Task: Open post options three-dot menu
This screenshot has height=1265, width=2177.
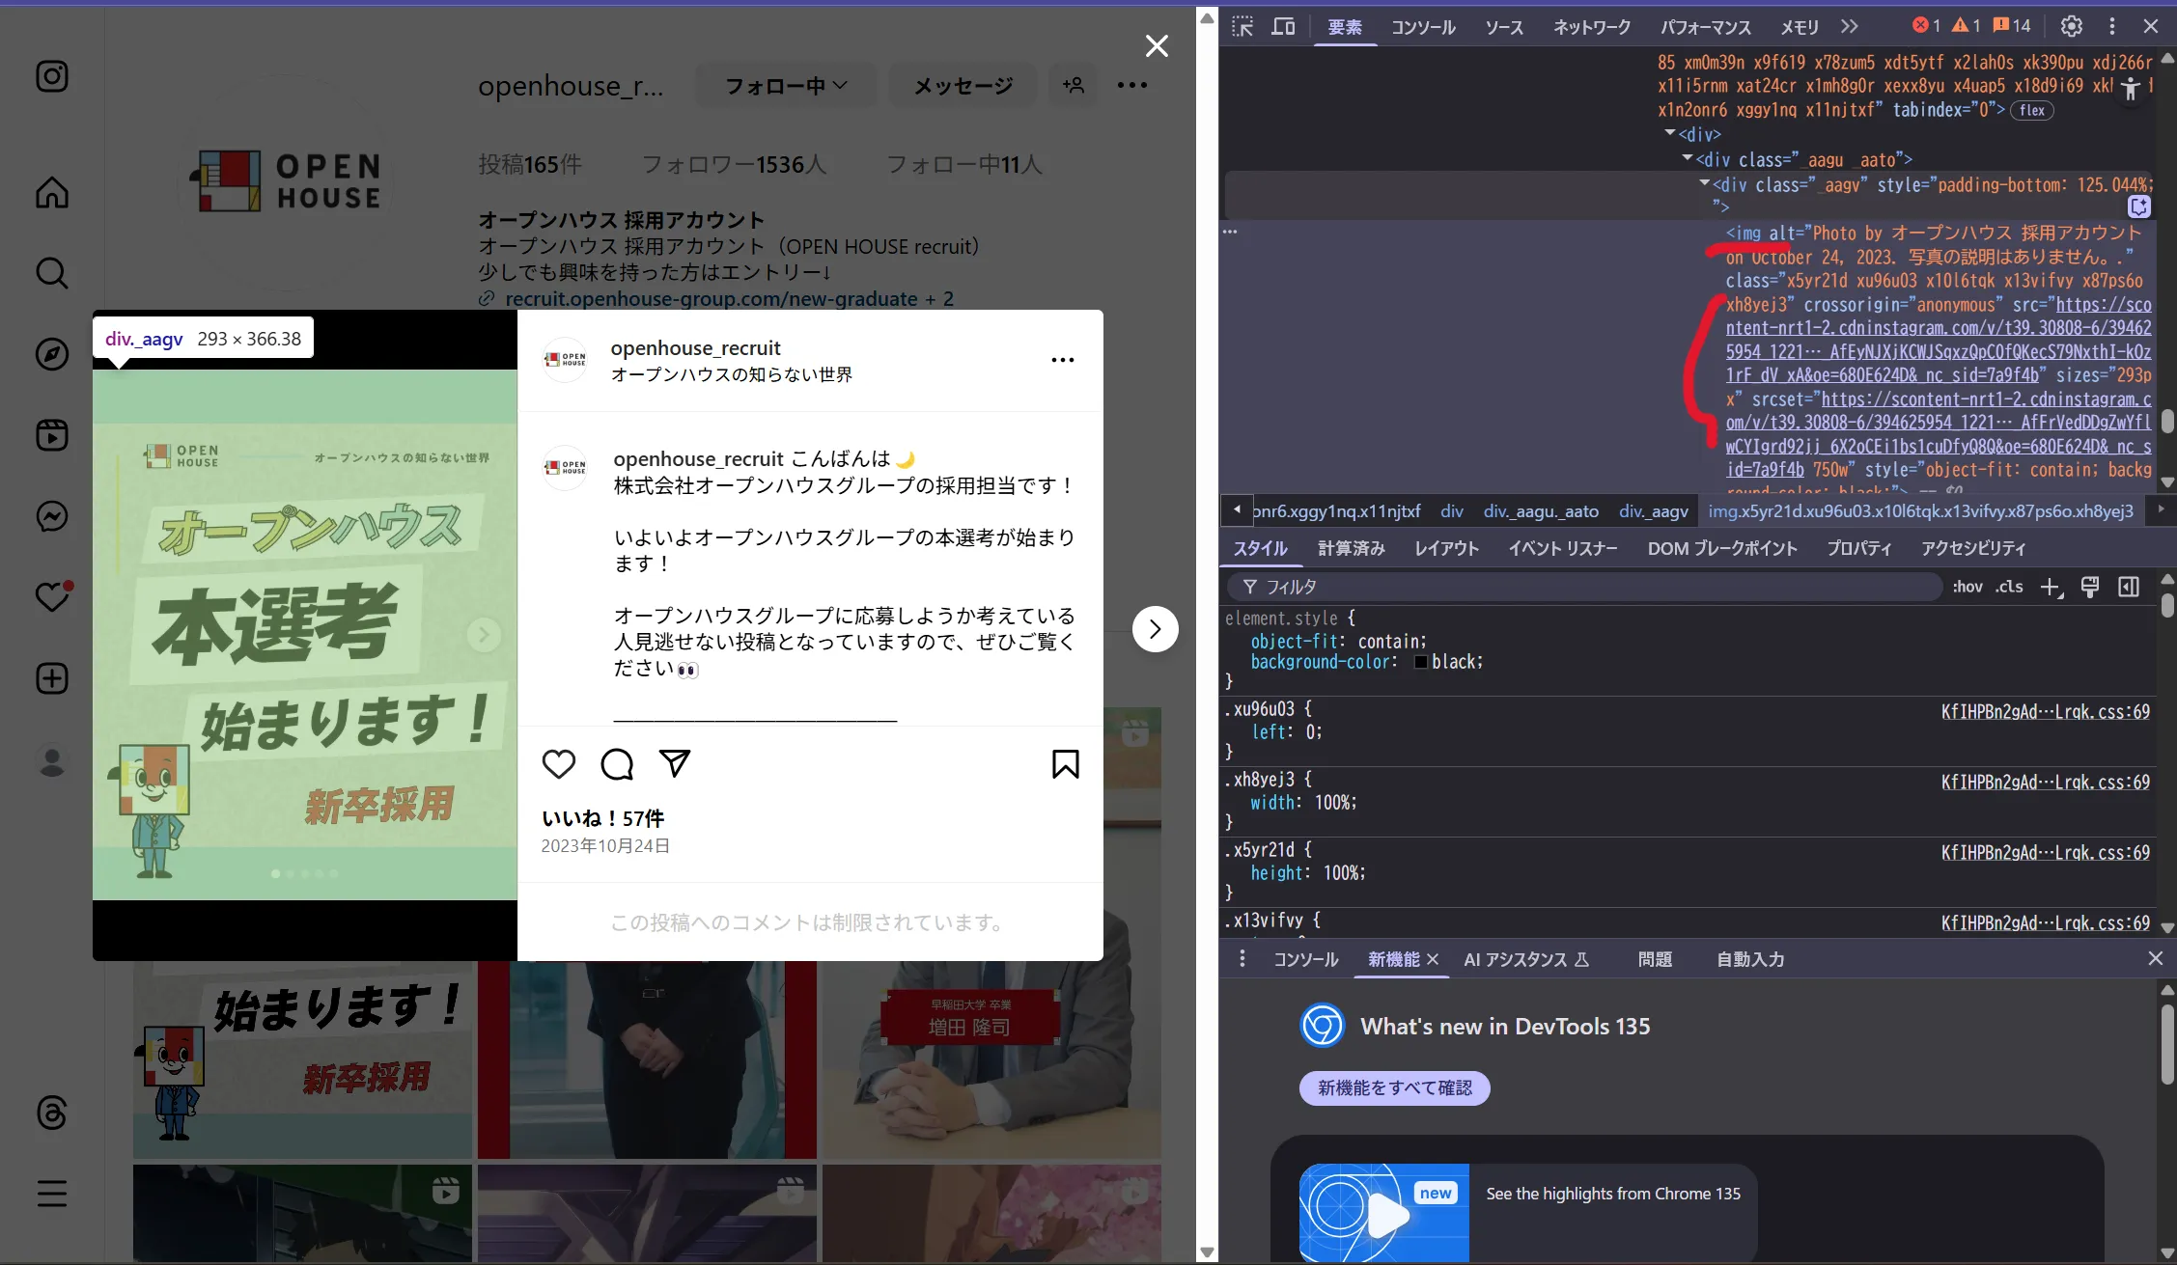Action: (x=1063, y=360)
